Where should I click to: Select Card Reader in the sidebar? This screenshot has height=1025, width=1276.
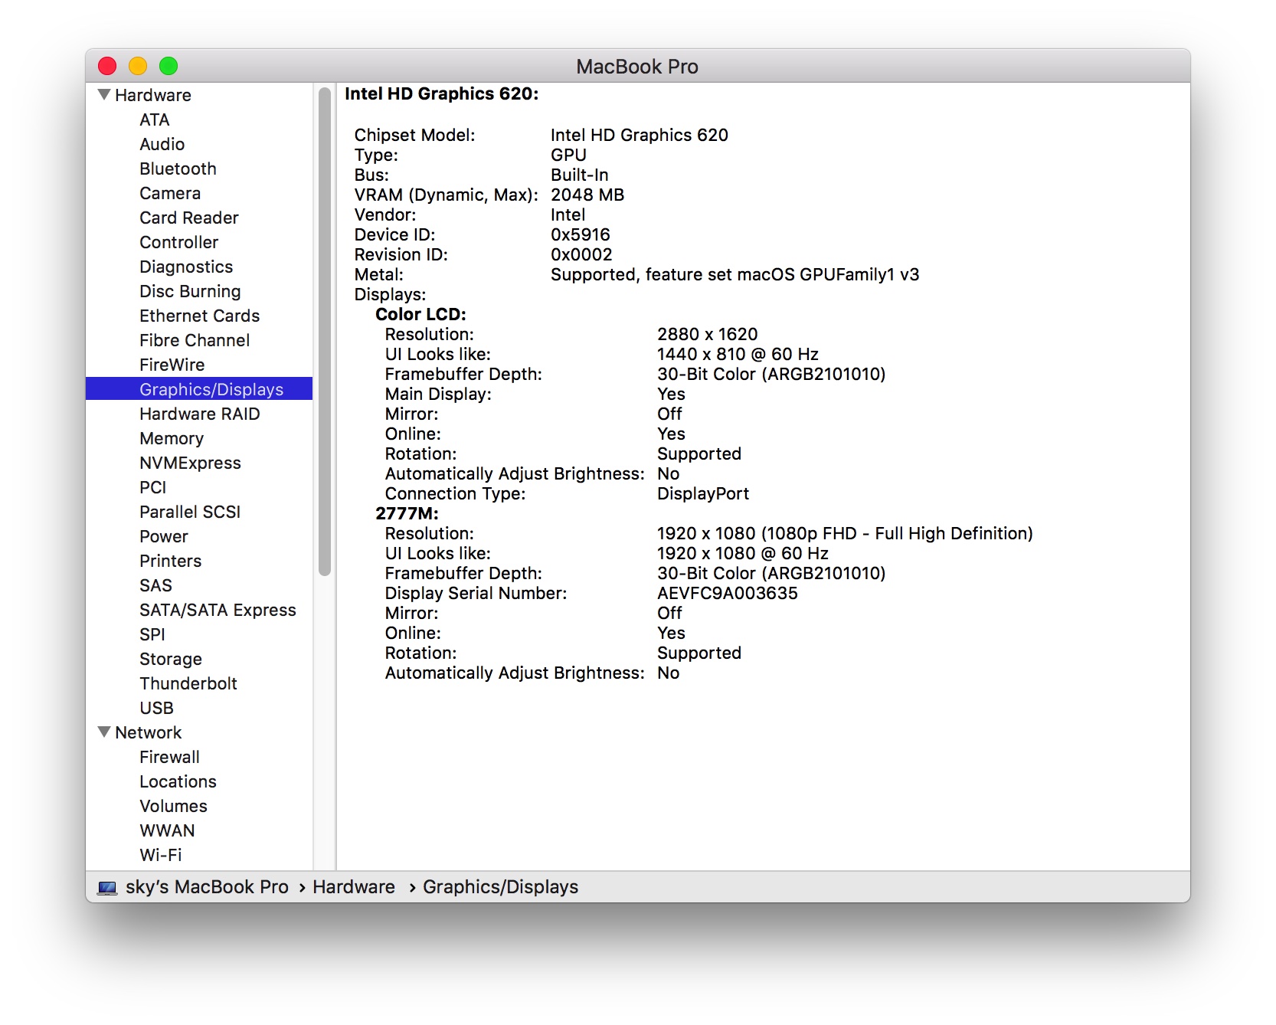189,218
